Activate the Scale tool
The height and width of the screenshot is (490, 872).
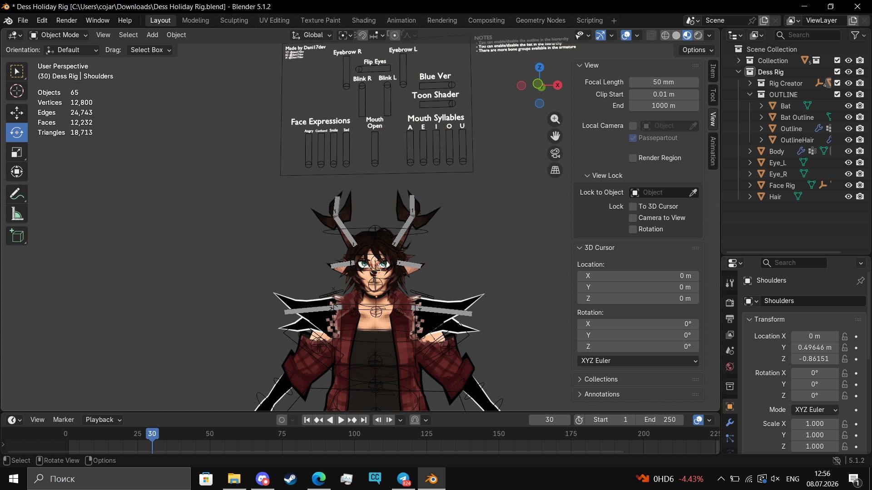17,152
